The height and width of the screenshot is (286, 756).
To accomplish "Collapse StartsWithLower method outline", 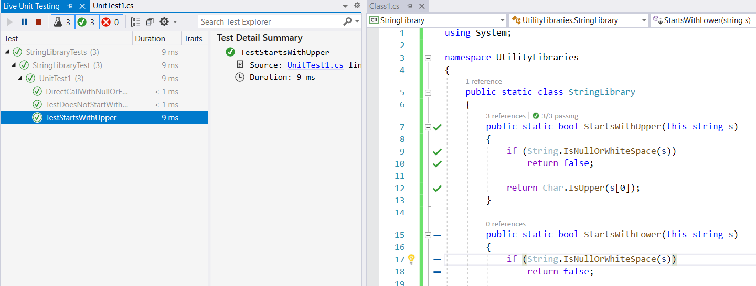I will coord(428,235).
